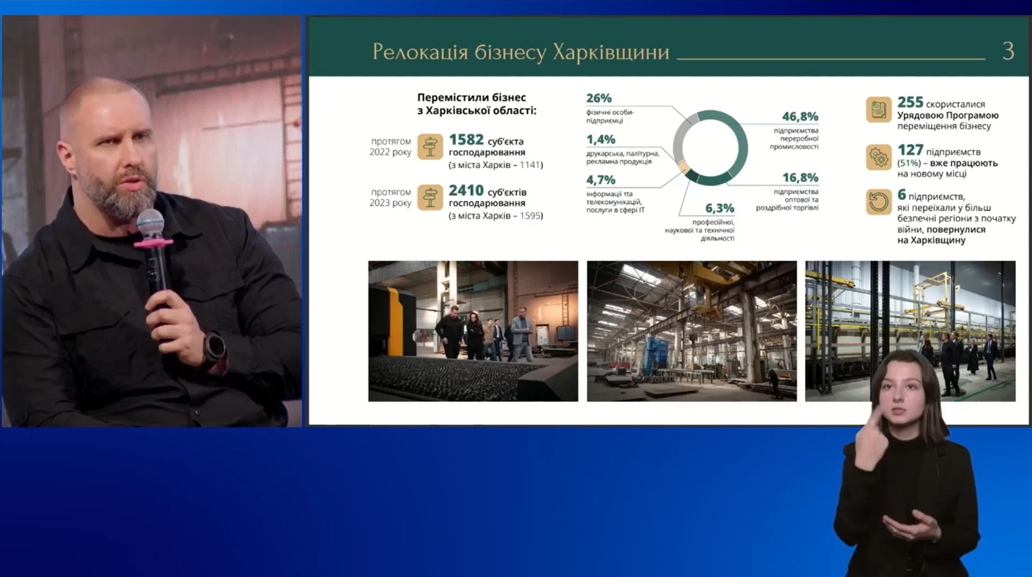Select the 6,3% chart label
The image size is (1032, 577).
719,208
